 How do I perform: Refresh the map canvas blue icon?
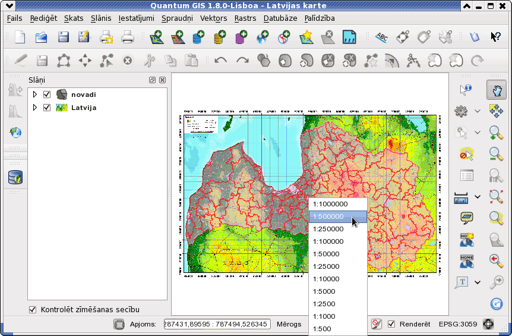click(x=497, y=304)
